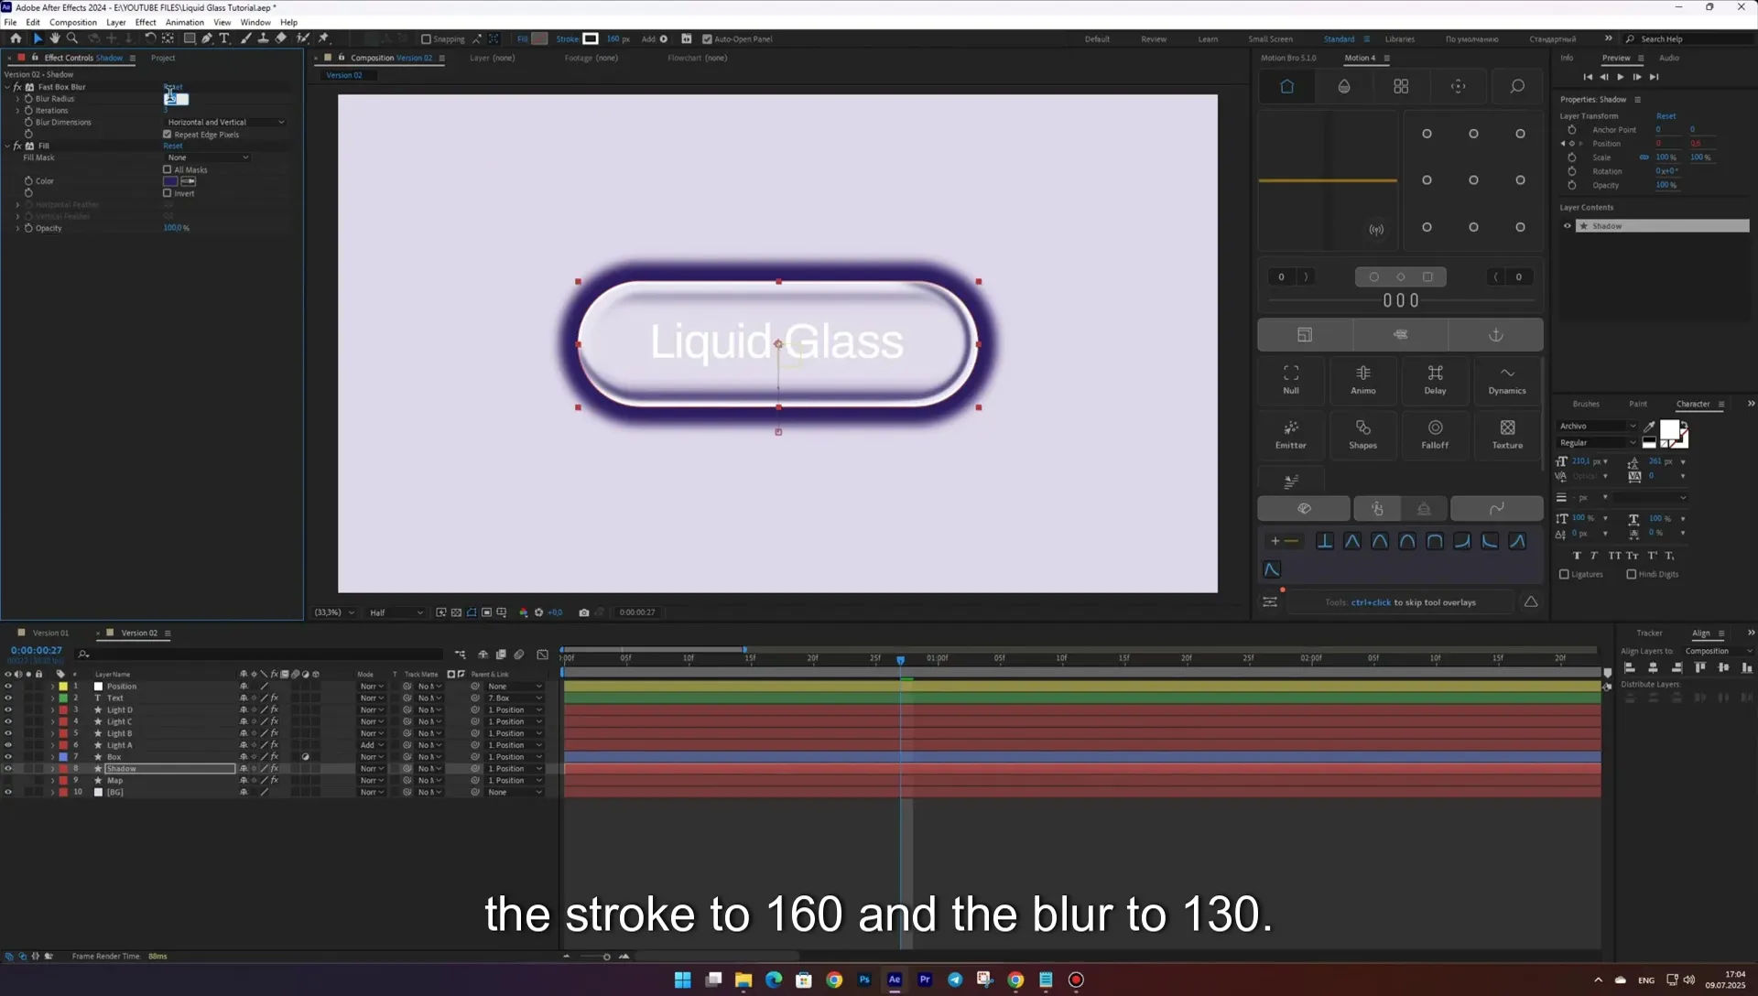This screenshot has width=1758, height=996.
Task: Select the Pen tool in toolbar
Action: 207,38
